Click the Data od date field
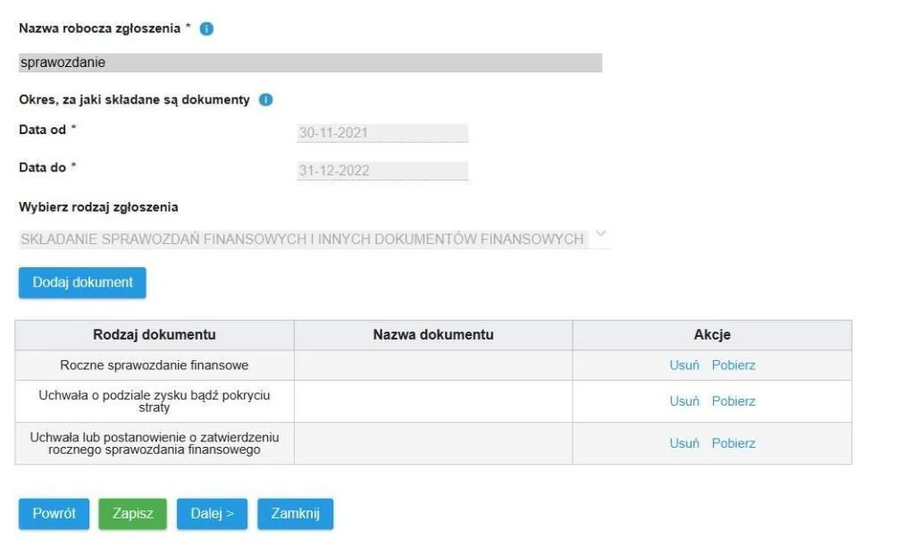 [x=382, y=133]
